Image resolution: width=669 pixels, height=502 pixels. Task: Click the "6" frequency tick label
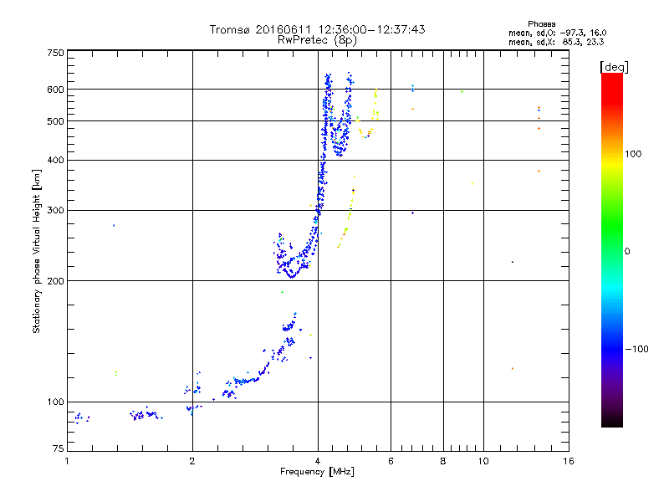(391, 461)
